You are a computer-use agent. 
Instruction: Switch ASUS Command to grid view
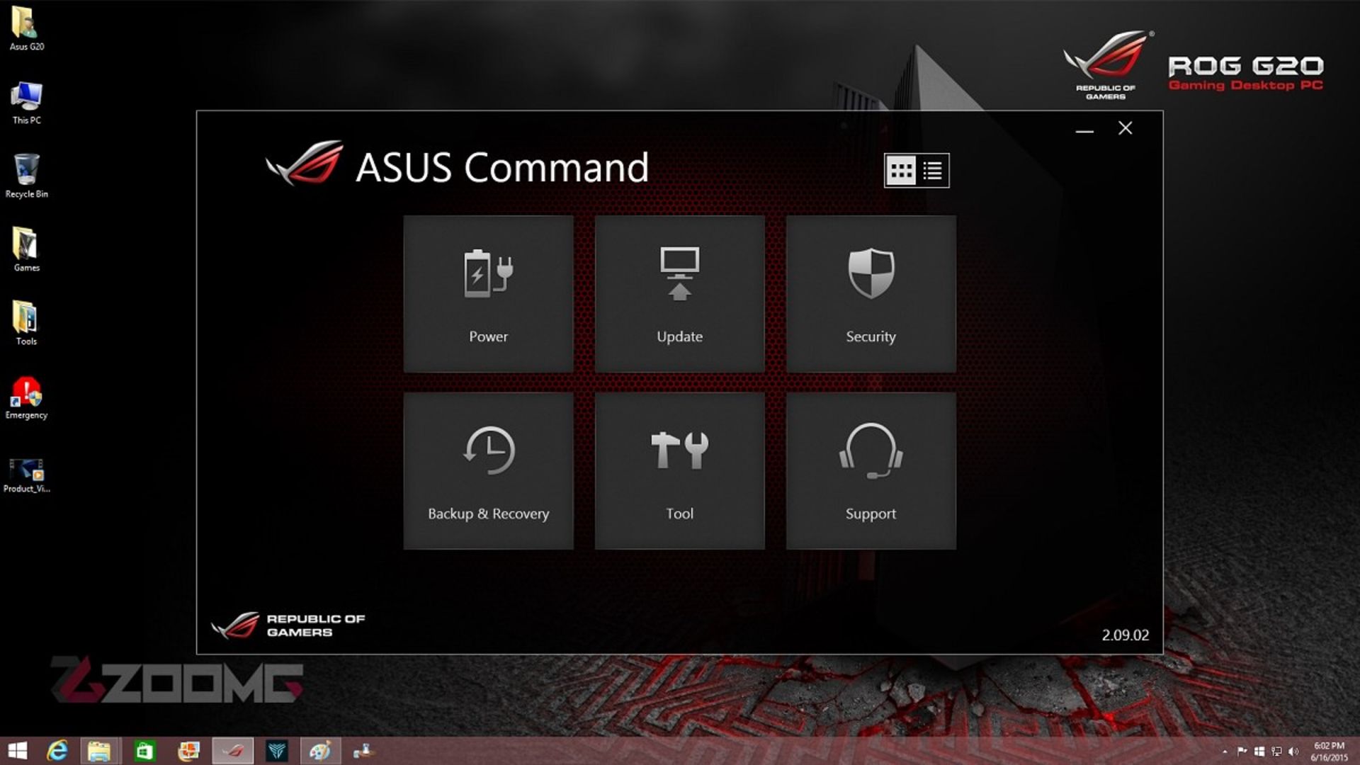(x=901, y=171)
